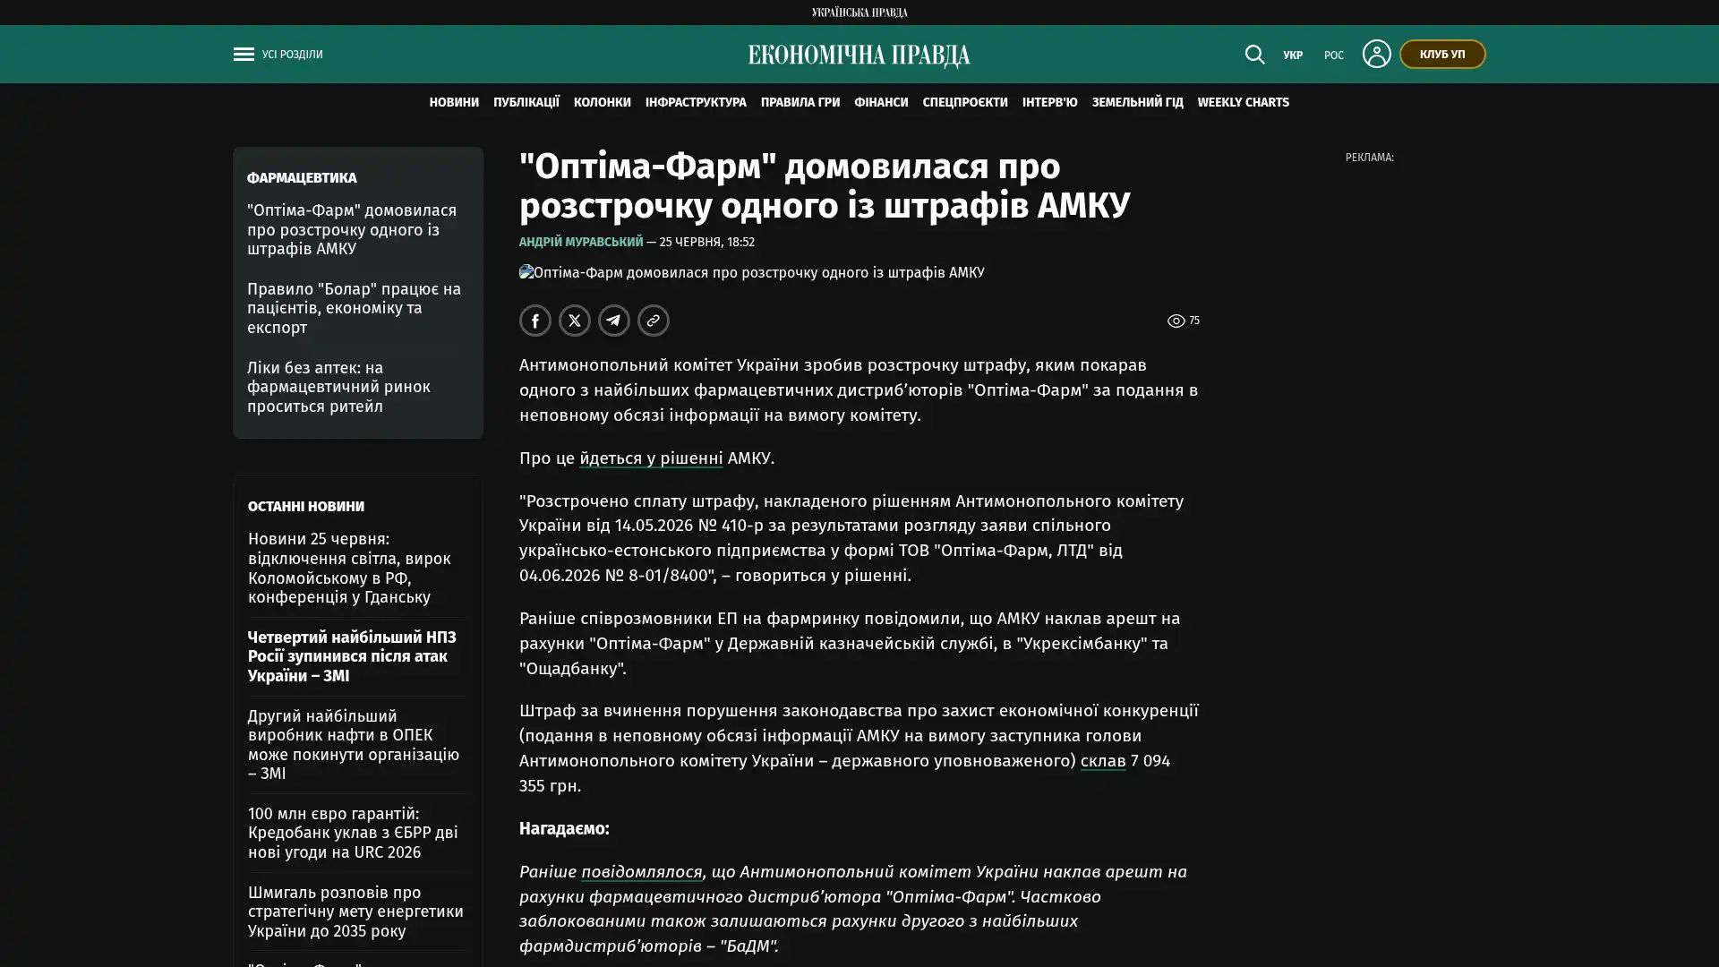Open the КОЛОНКИ section
This screenshot has height=967, width=1719.
point(603,103)
